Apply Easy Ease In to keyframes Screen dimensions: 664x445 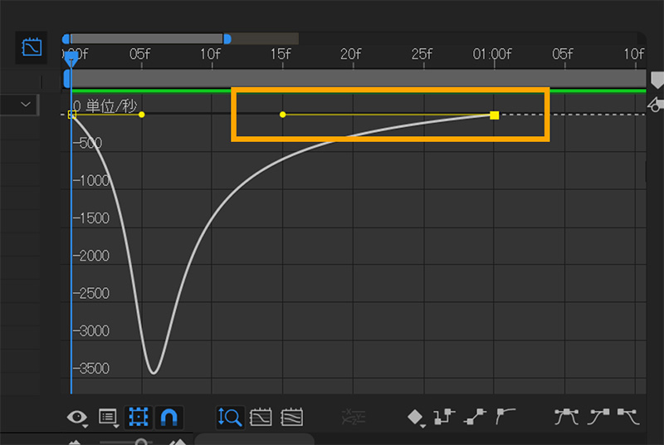coord(598,417)
